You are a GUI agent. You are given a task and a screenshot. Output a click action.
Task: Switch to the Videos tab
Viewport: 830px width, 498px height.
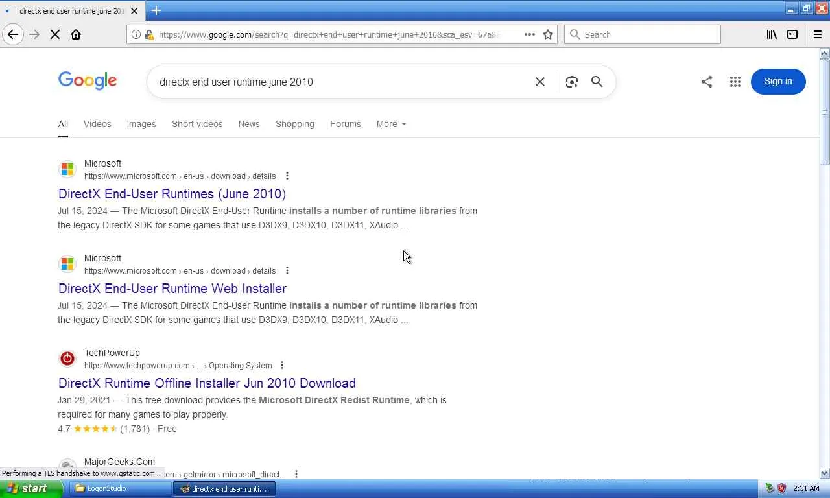97,124
